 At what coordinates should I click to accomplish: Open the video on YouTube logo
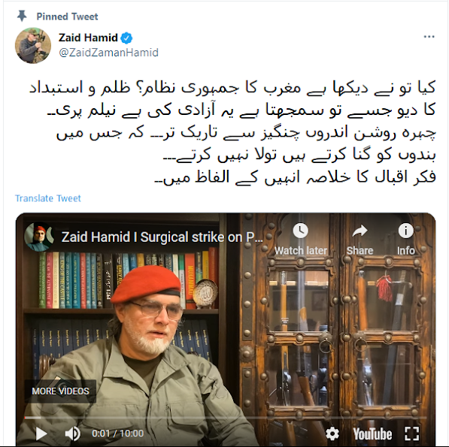[x=372, y=433]
